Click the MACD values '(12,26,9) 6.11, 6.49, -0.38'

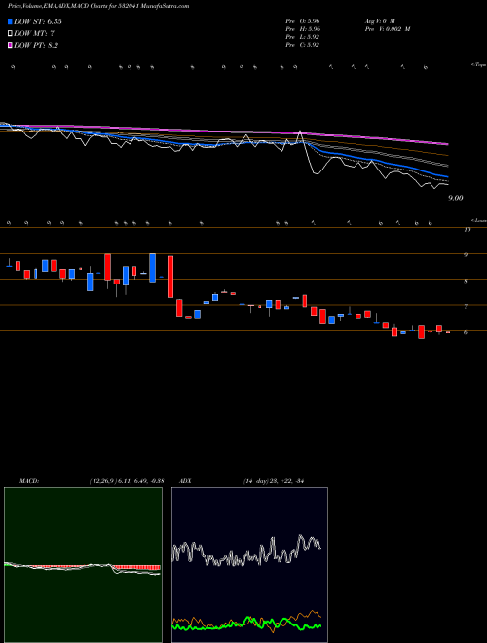[x=126, y=481]
